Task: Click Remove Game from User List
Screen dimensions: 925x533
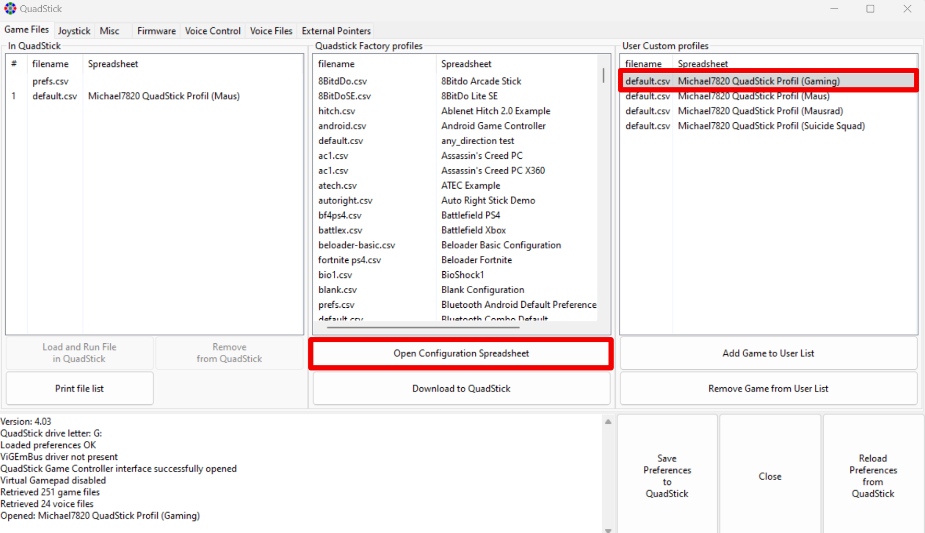Action: pos(768,388)
